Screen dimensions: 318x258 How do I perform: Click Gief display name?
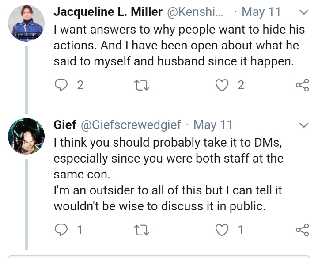65,125
